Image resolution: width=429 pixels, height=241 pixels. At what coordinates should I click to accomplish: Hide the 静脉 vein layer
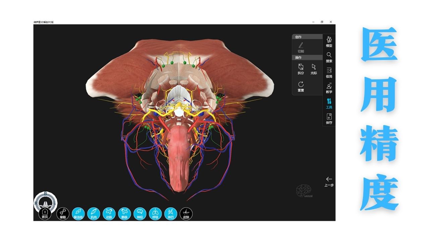pyautogui.click(x=124, y=214)
